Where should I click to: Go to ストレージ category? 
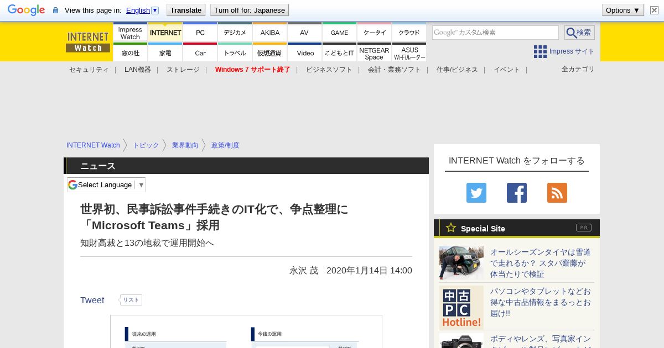tap(183, 70)
